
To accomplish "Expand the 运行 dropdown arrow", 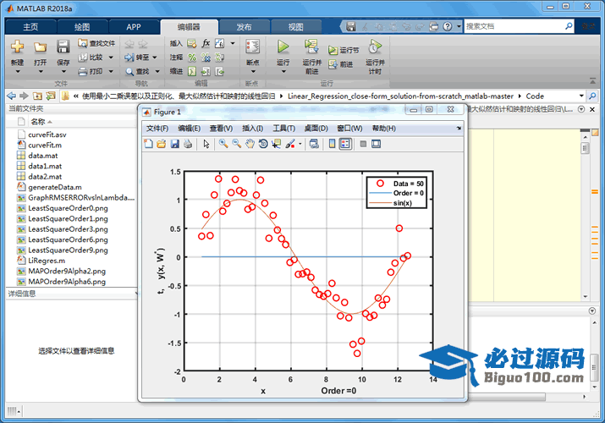I will [283, 72].
